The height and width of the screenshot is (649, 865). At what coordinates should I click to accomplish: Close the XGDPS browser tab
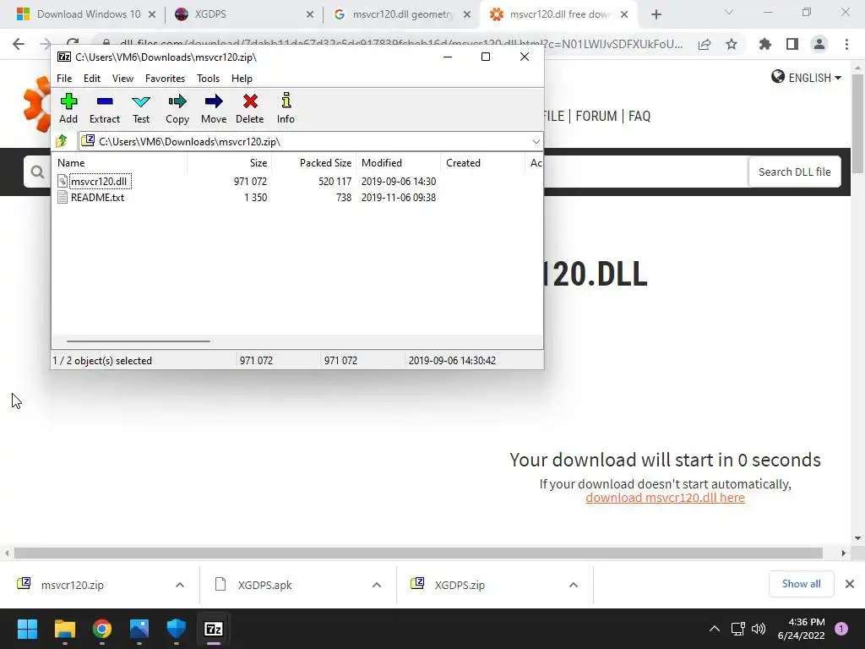click(309, 14)
